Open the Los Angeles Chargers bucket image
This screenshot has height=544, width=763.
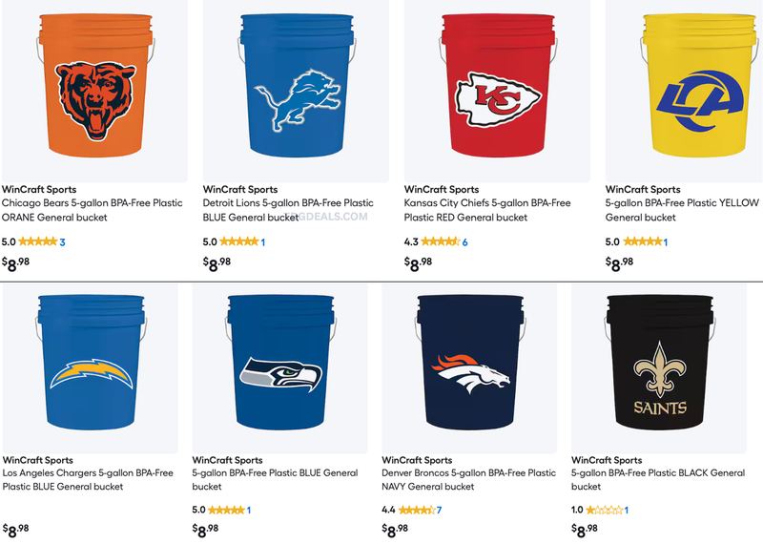pos(91,369)
